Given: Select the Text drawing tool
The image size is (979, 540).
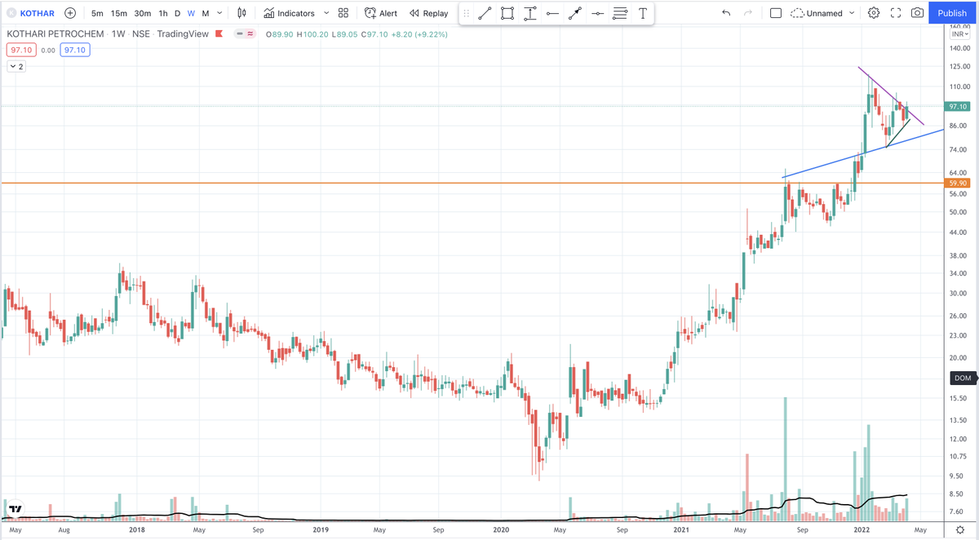Looking at the screenshot, I should [x=643, y=13].
